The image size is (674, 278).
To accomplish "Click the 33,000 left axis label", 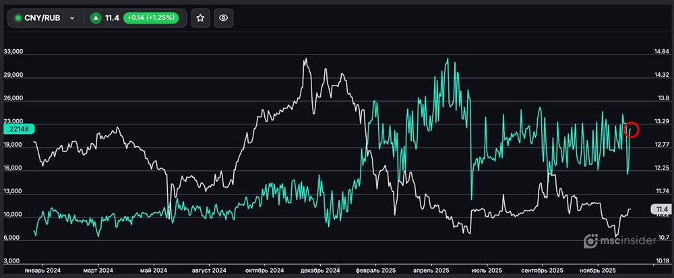I will pos(13,51).
